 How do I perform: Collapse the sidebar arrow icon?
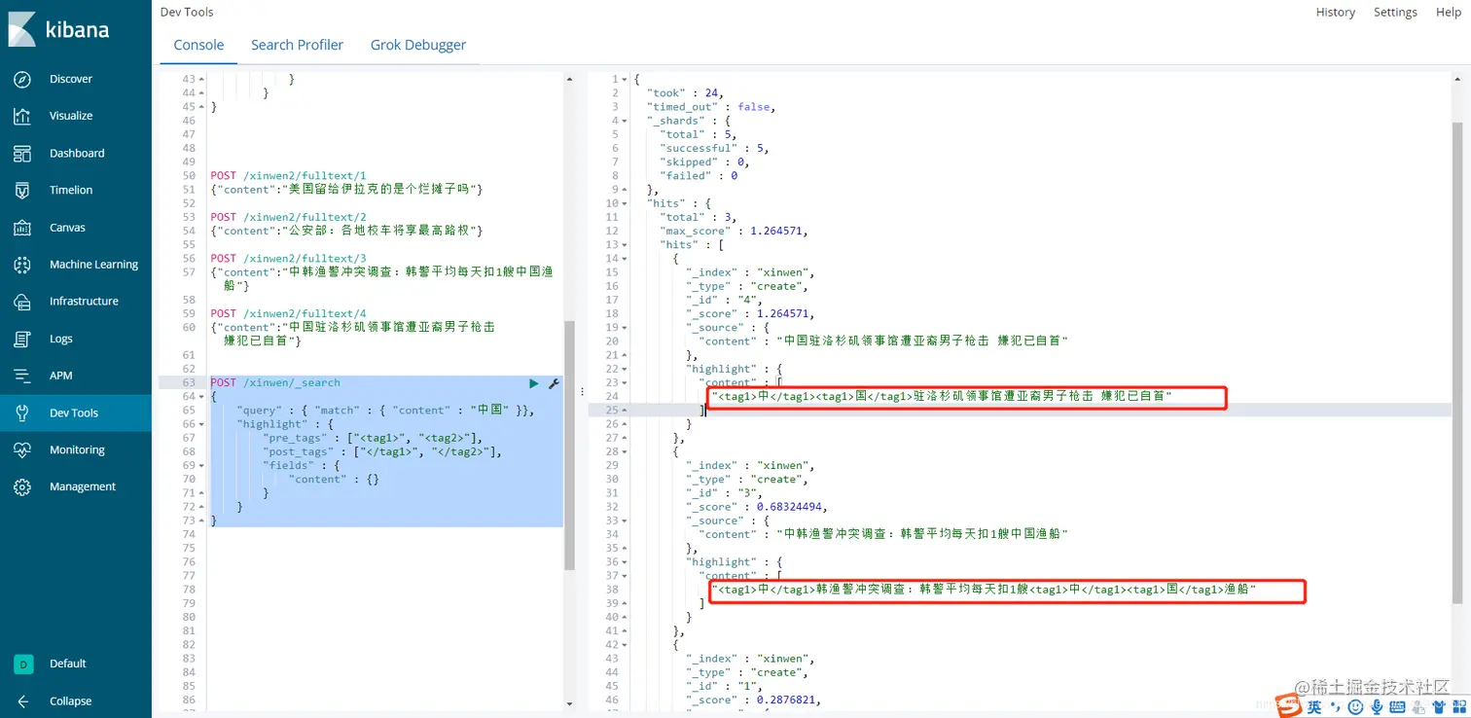(x=22, y=701)
